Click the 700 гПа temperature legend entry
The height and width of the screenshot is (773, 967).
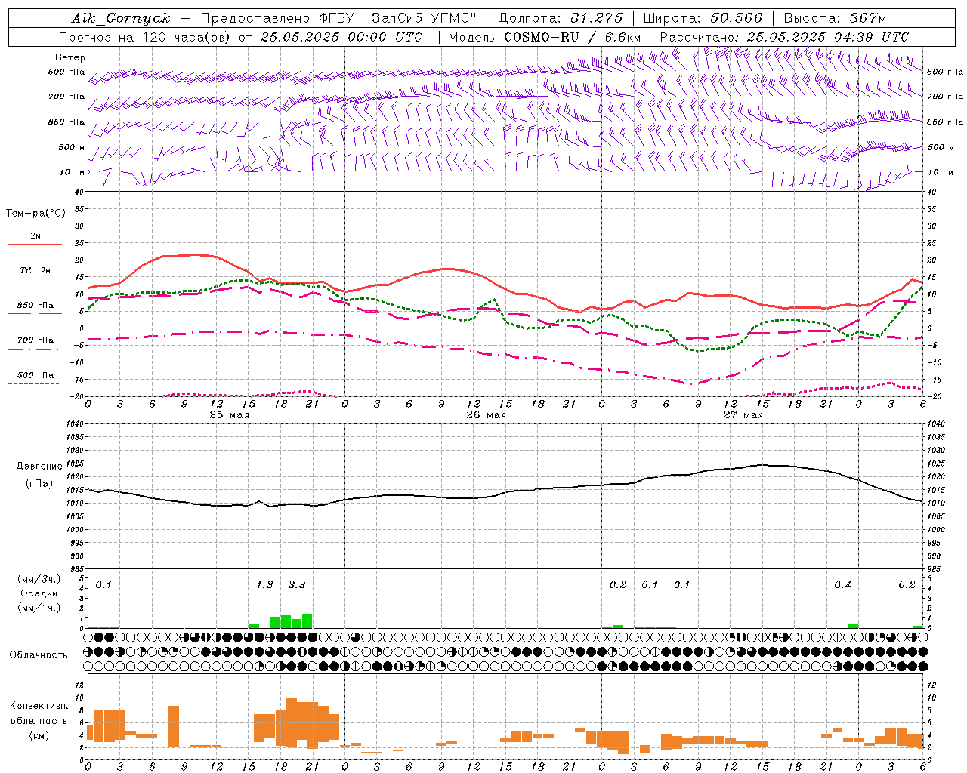click(x=36, y=340)
